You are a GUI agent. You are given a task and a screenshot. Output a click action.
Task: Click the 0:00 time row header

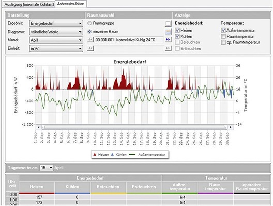point(13,194)
